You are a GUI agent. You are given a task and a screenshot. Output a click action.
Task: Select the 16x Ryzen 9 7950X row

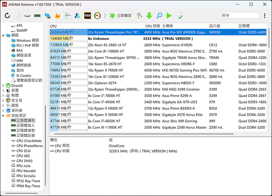[x=158, y=70]
